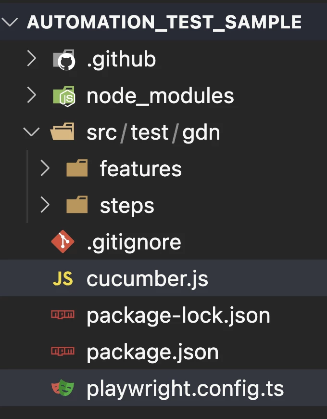Viewport: 327px width, 419px height.
Task: Click the npm icon beside package.json
Action: click(x=63, y=353)
